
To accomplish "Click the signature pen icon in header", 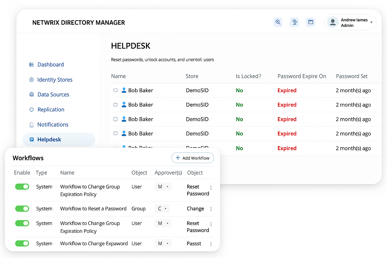I will [295, 22].
